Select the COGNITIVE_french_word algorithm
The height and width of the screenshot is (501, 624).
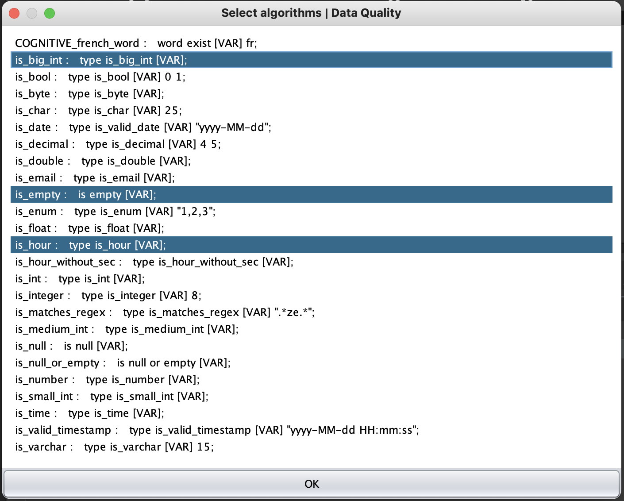136,43
